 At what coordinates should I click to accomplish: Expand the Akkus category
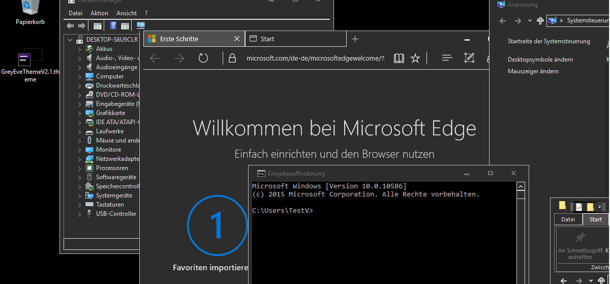tap(79, 49)
